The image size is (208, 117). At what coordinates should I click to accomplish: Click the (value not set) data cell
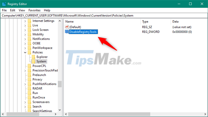coord(182,27)
